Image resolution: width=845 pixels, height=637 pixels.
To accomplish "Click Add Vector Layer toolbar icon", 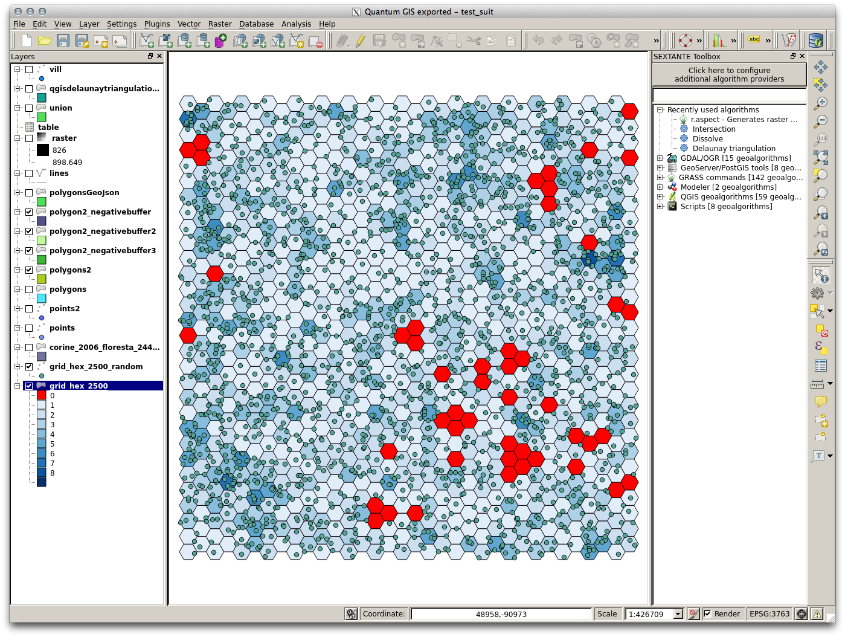I will click(x=147, y=40).
